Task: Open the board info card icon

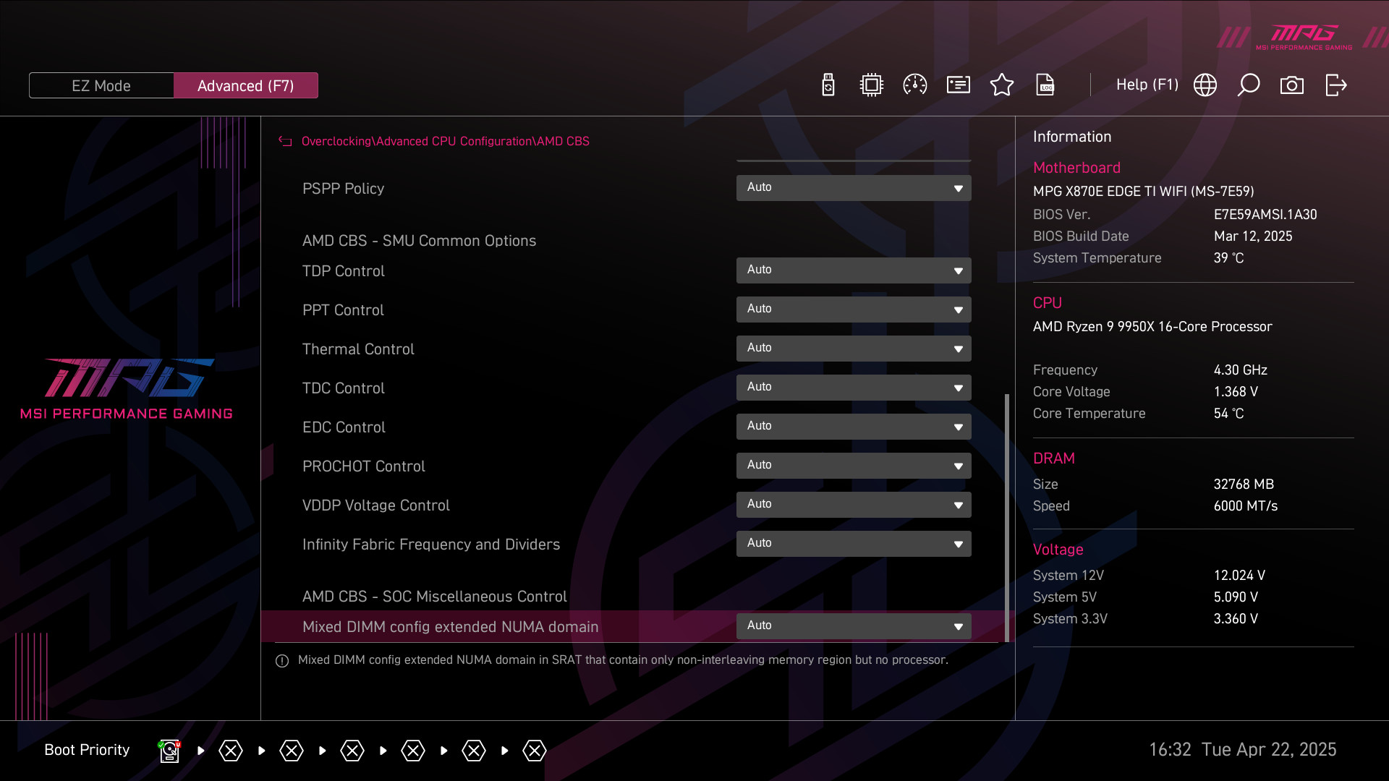Action: 959,85
